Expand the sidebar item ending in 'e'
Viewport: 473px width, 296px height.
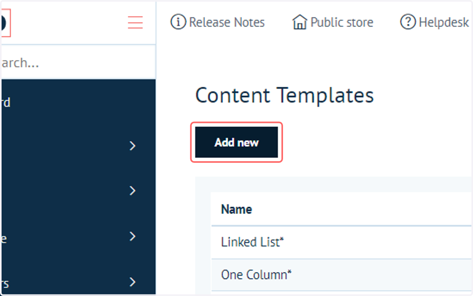pos(78,236)
